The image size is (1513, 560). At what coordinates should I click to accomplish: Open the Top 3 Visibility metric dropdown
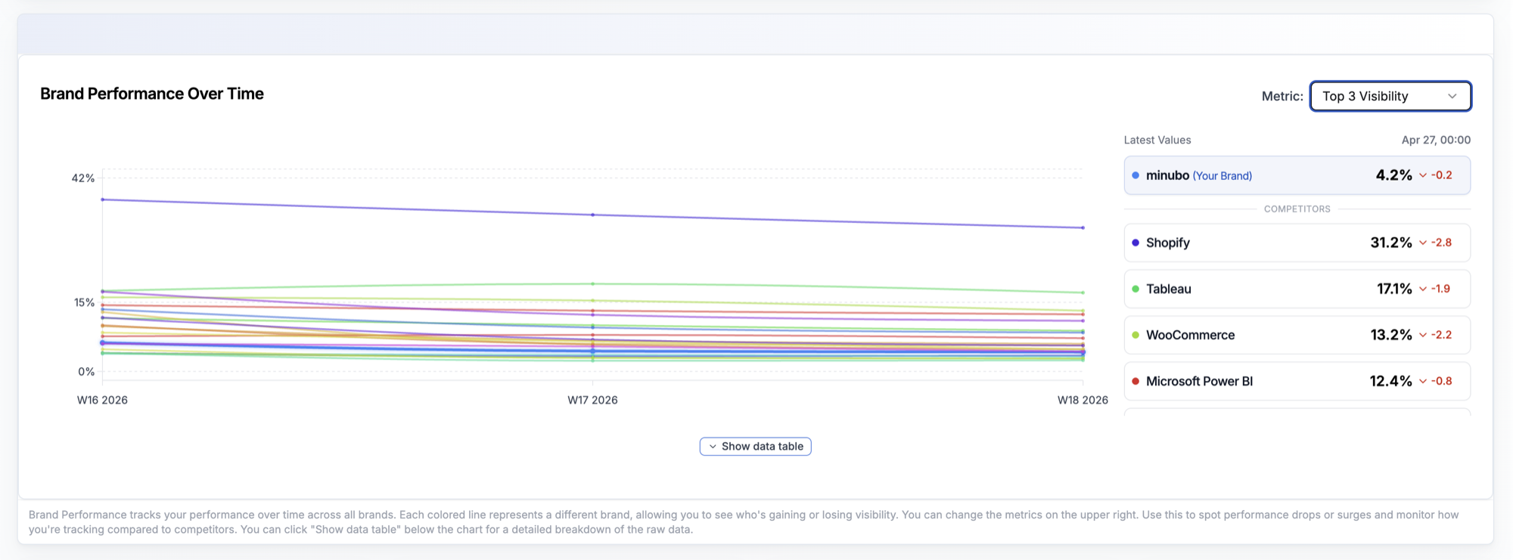(1390, 96)
